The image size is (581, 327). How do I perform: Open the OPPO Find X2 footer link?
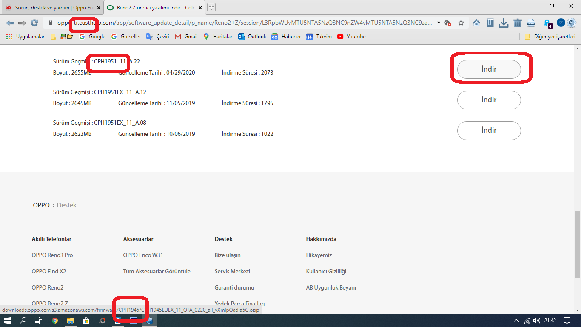click(49, 271)
